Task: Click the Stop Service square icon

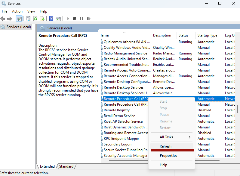Action: 75,19
